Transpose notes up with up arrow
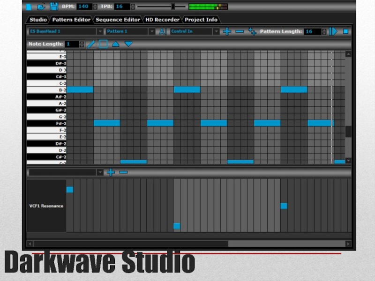Image resolution: width=375 pixels, height=281 pixels. point(116,44)
